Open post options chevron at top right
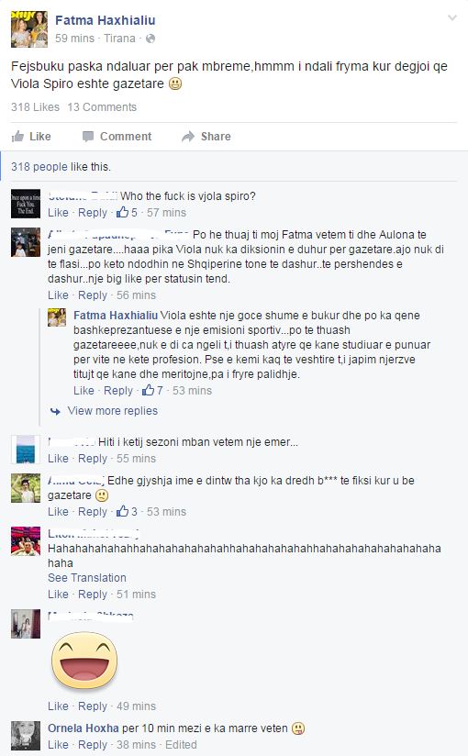Viewport: 468px width, 756px height. coord(452,17)
